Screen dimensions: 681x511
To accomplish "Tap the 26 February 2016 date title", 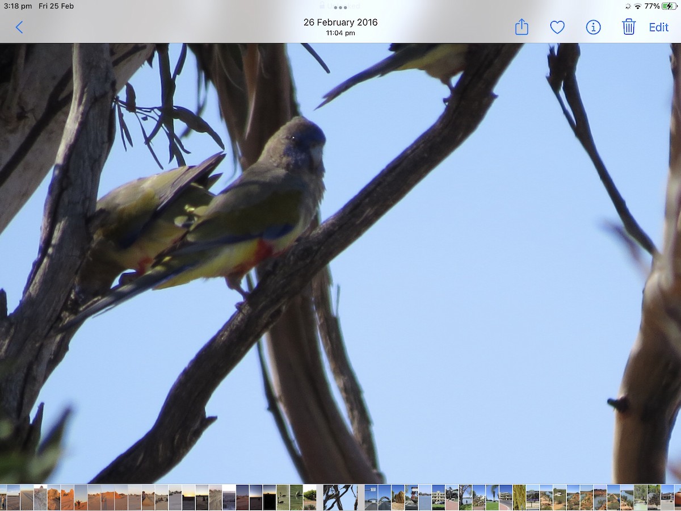I will [340, 22].
